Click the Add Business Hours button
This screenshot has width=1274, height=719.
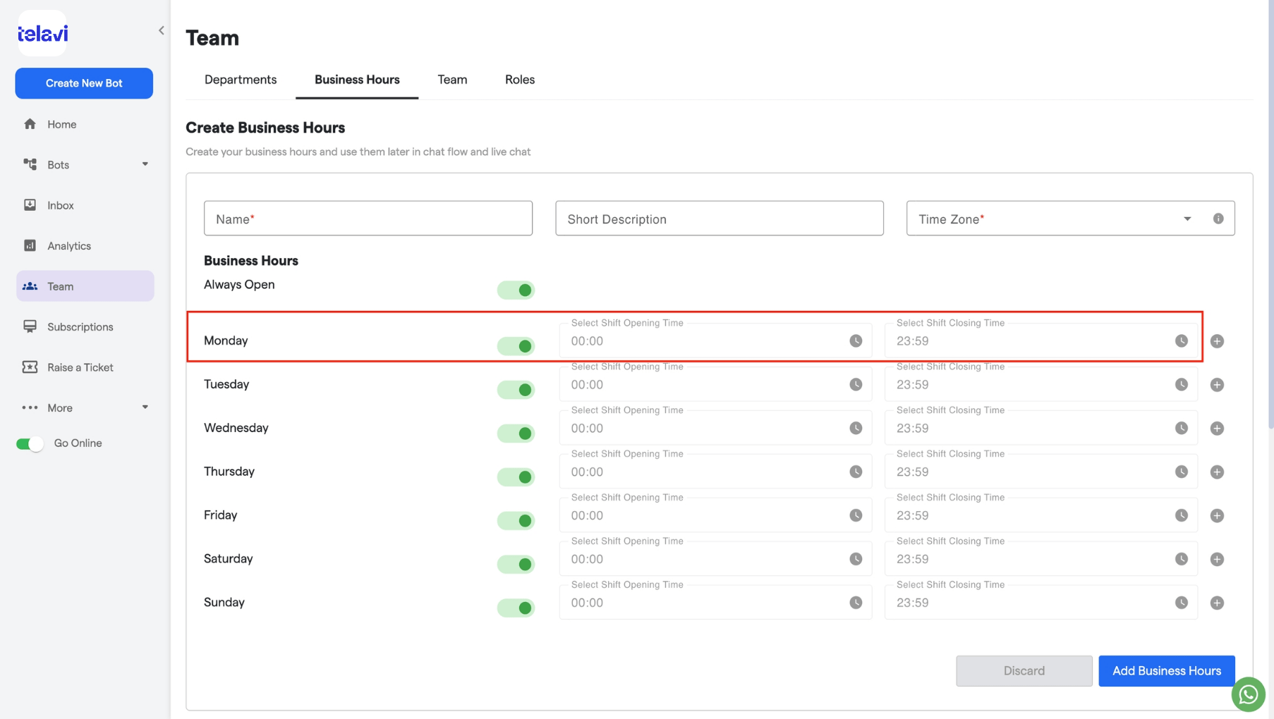click(1167, 670)
